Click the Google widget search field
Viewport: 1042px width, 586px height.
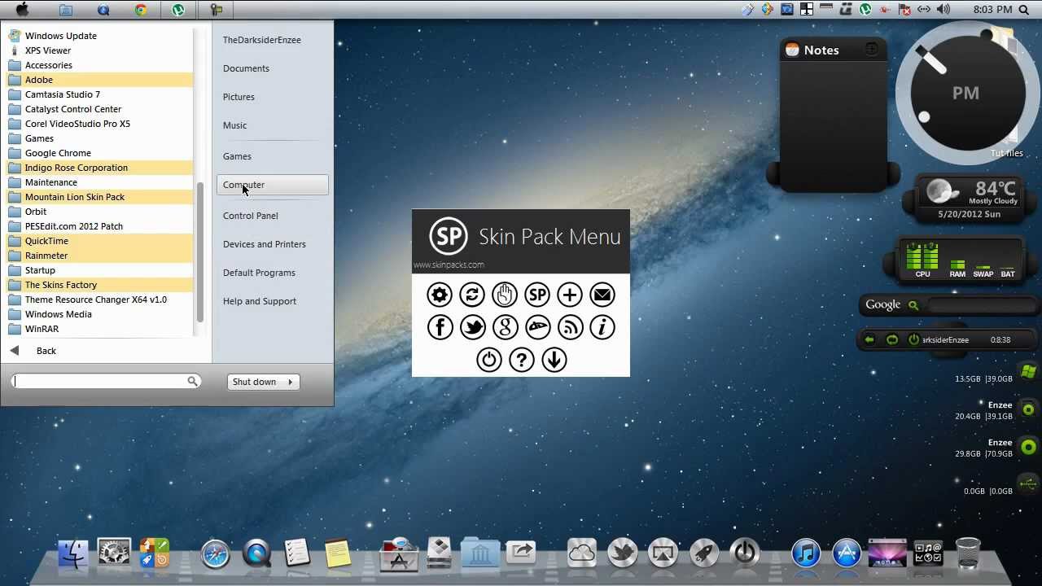pos(982,305)
